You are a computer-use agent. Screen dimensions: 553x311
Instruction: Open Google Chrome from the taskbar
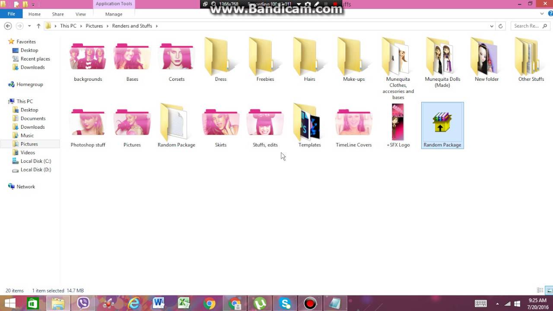[210, 304]
